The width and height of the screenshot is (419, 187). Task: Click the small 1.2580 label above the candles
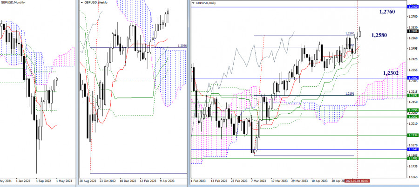point(350,33)
